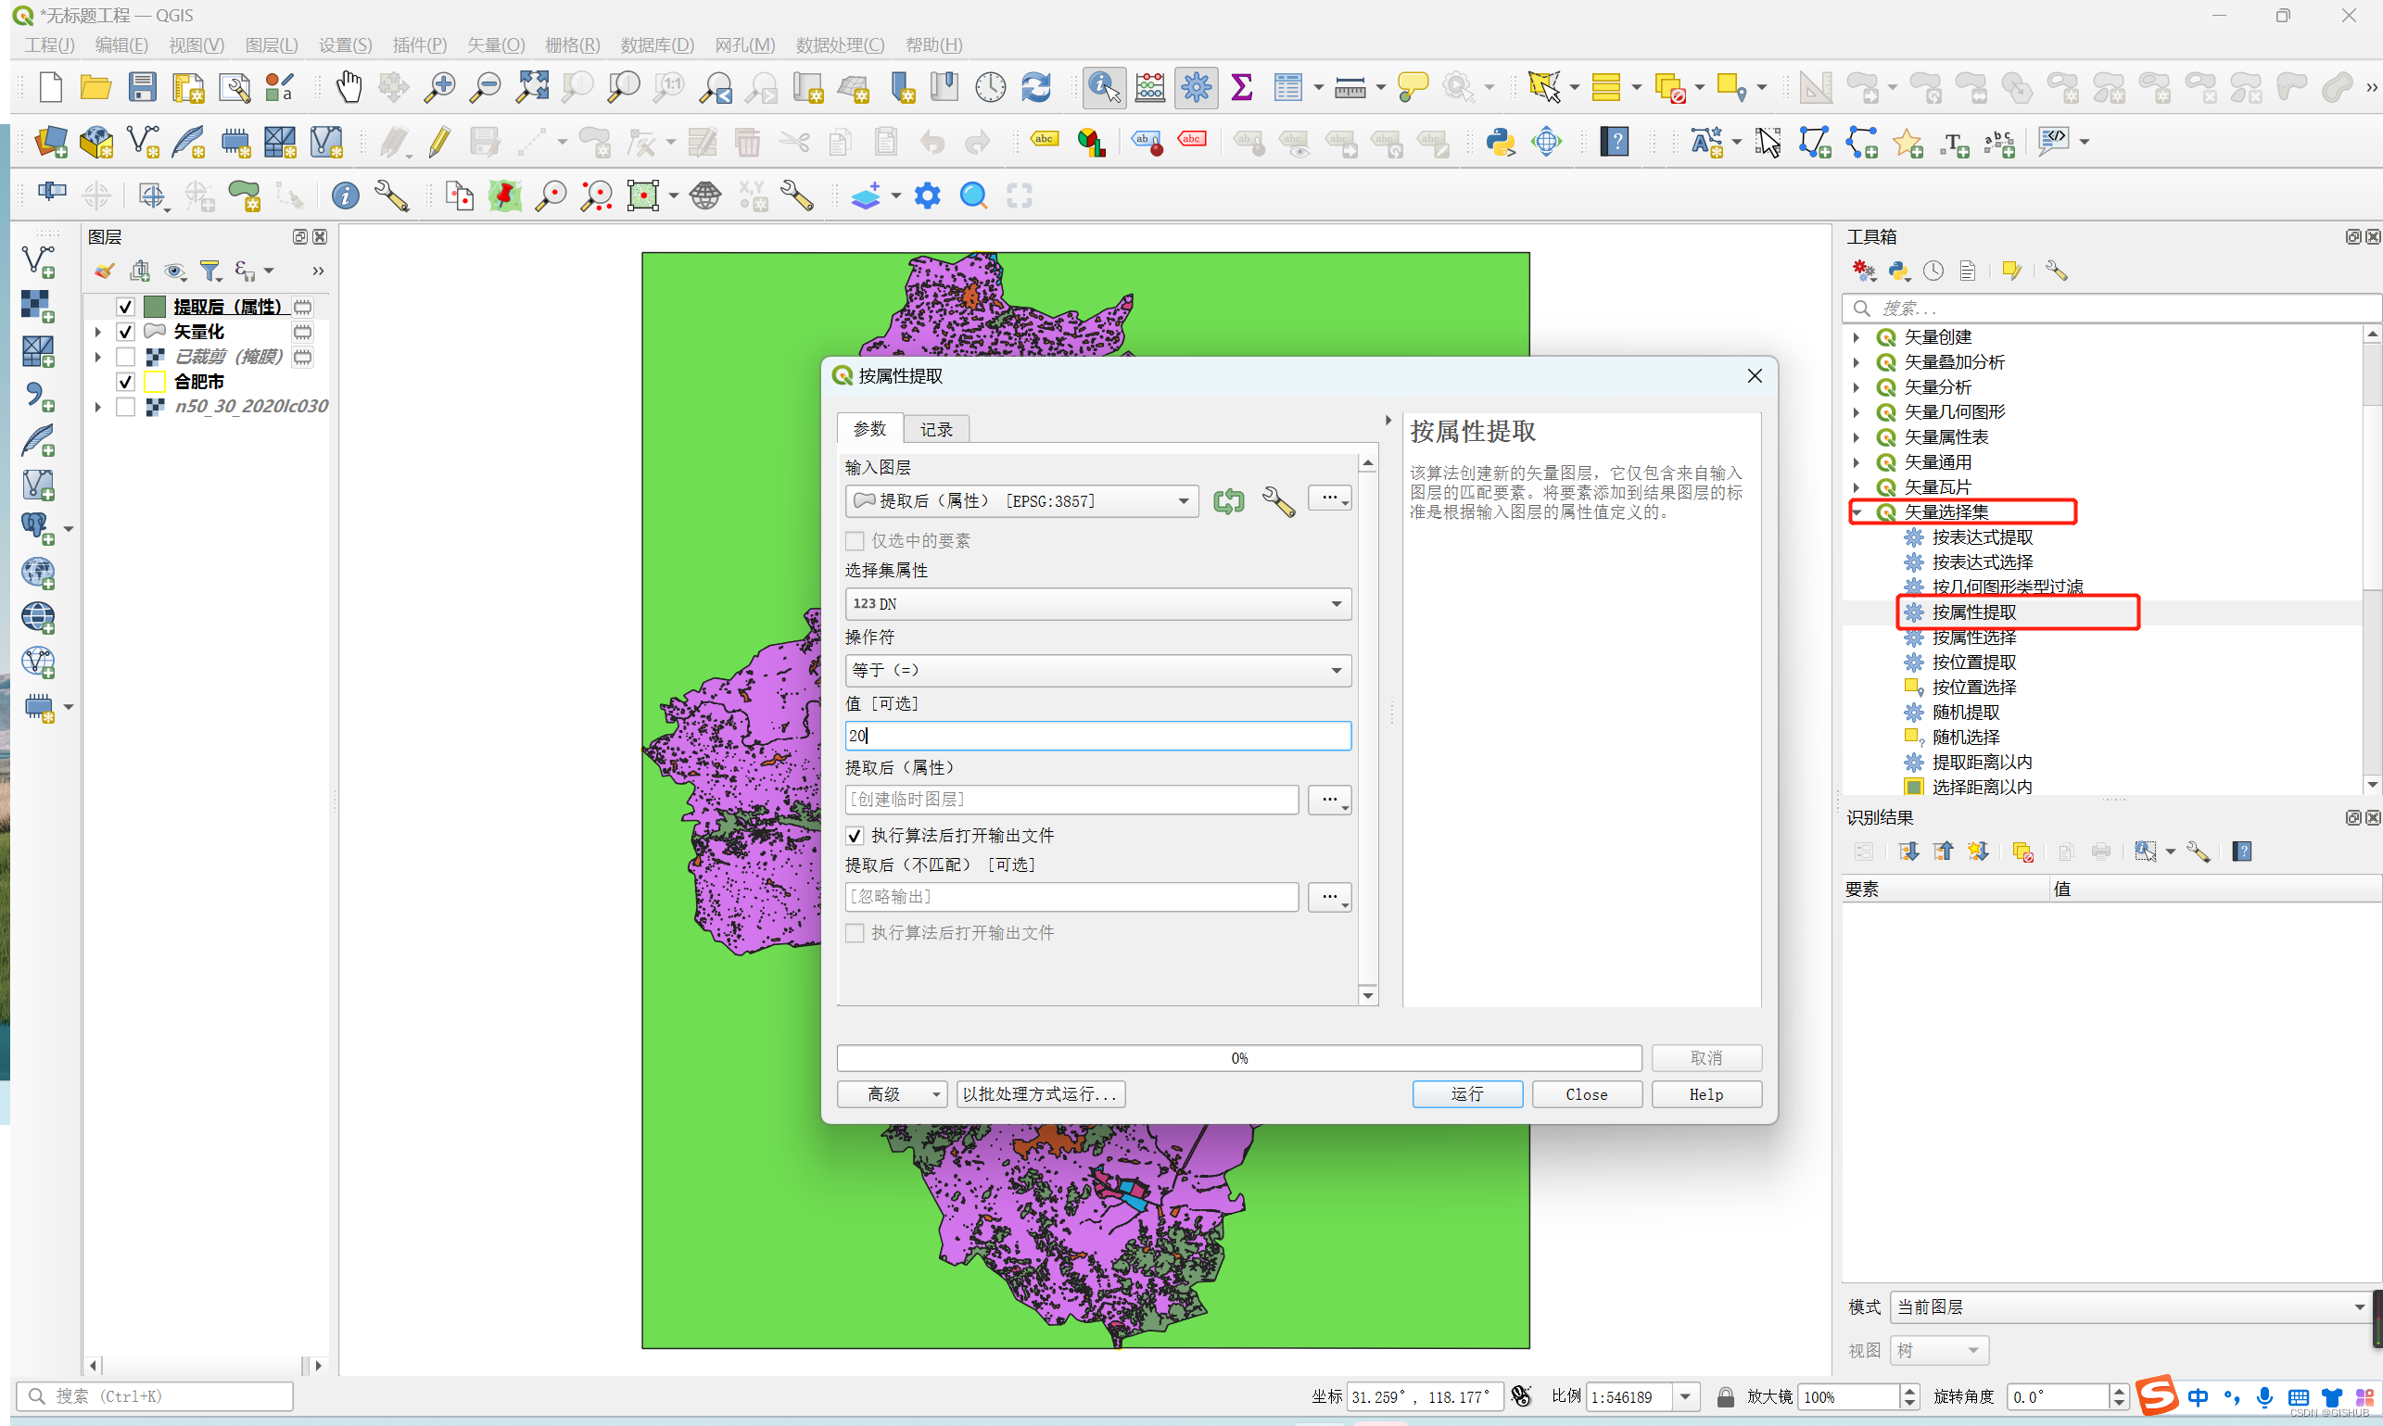Open the Python console icon

(1500, 142)
